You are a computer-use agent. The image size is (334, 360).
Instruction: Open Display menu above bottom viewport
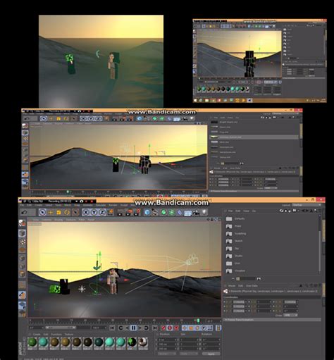59,220
